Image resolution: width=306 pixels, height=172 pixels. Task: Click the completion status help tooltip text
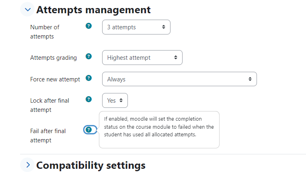point(159,127)
